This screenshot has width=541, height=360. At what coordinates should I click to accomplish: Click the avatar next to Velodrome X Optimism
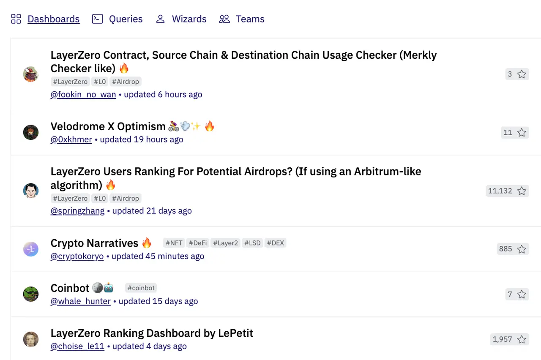30,132
